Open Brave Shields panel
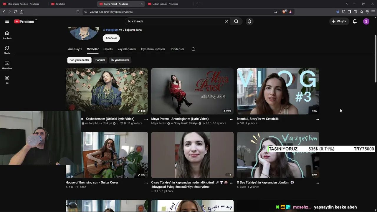377x212 pixels. tap(284, 12)
